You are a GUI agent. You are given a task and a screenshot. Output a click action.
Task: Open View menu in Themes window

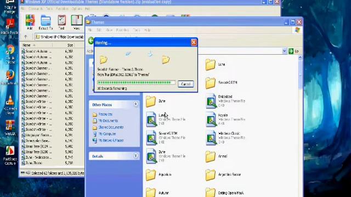click(x=109, y=30)
